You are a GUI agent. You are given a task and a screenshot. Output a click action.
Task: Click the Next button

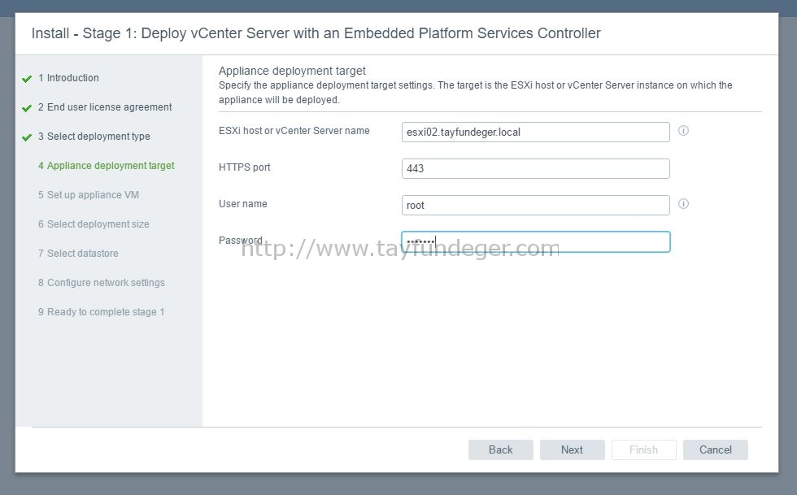tap(573, 449)
